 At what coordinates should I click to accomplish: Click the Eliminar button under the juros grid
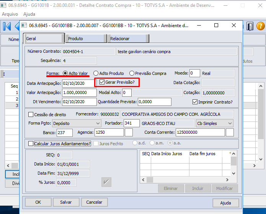[x=171, y=188]
